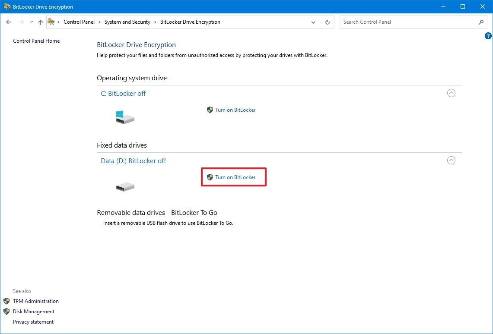
Task: Click the blue help question mark icon
Action: 488,36
